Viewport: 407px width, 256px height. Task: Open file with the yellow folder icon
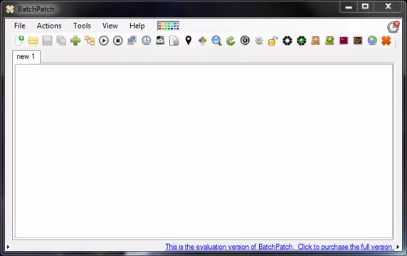[33, 41]
